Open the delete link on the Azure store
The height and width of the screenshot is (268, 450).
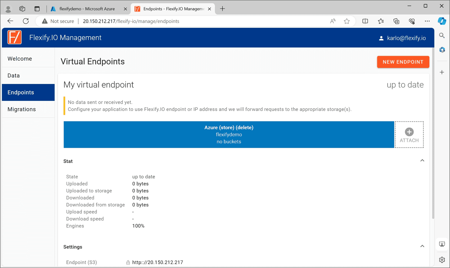(245, 127)
